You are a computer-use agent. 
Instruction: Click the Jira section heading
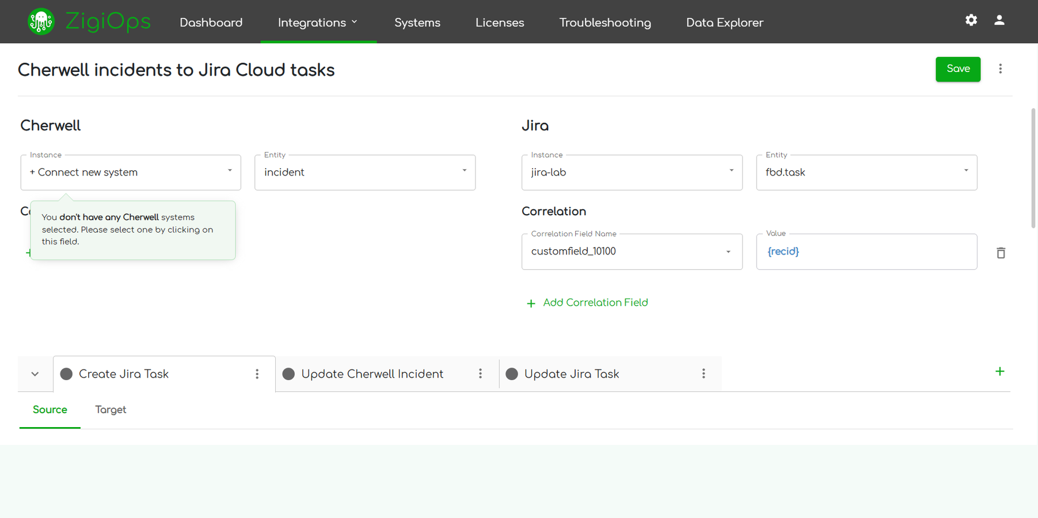[535, 126]
